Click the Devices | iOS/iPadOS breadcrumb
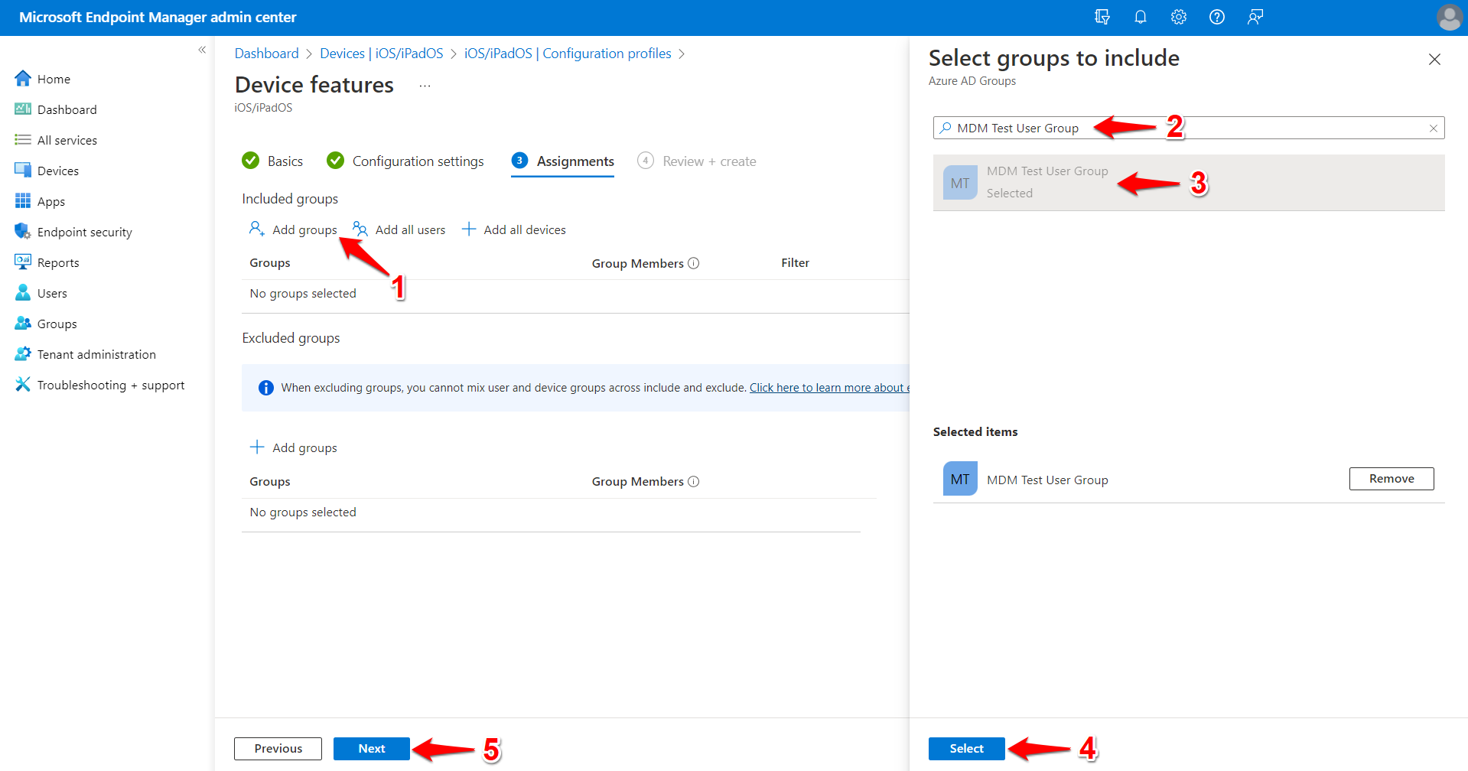 tap(382, 54)
